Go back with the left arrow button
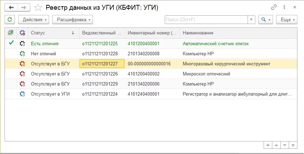The width and height of the screenshot is (304, 154). click(11, 8)
